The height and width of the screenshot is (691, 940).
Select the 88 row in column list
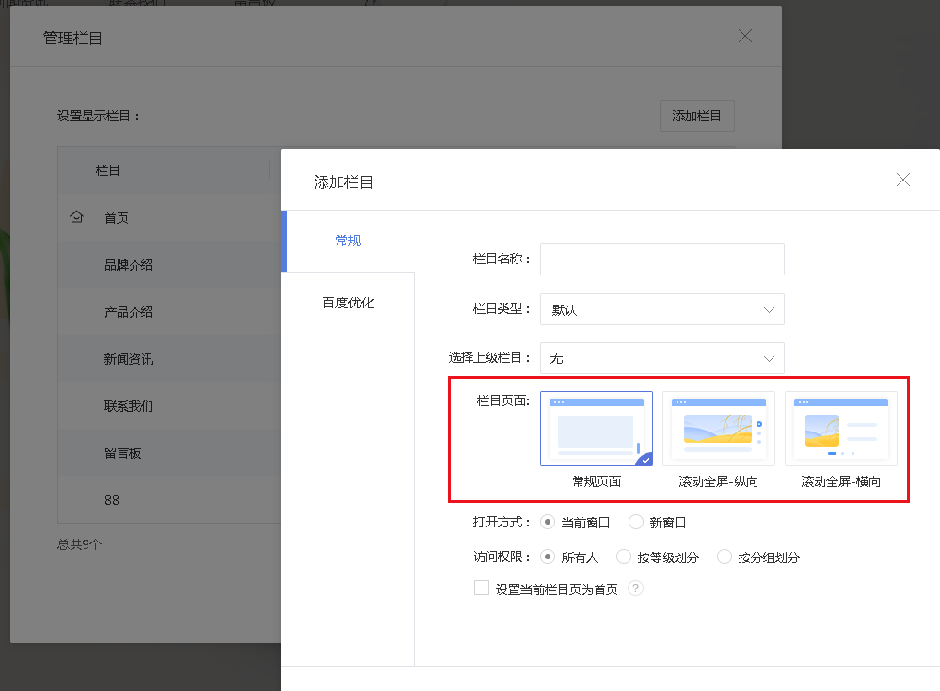pos(169,500)
